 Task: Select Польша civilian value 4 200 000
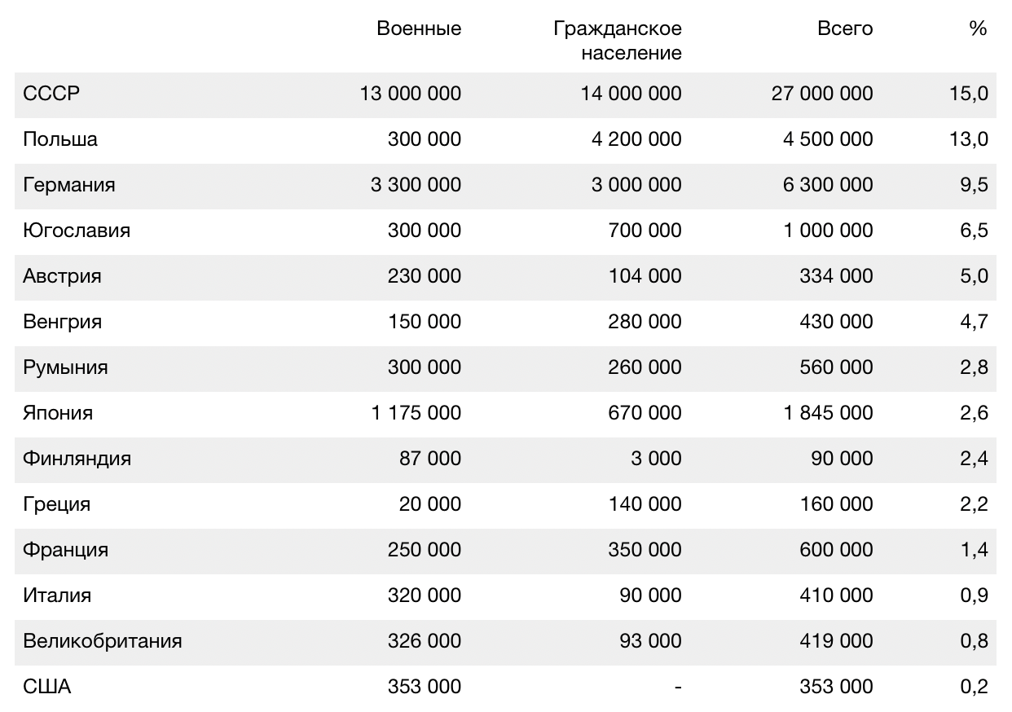pos(636,139)
